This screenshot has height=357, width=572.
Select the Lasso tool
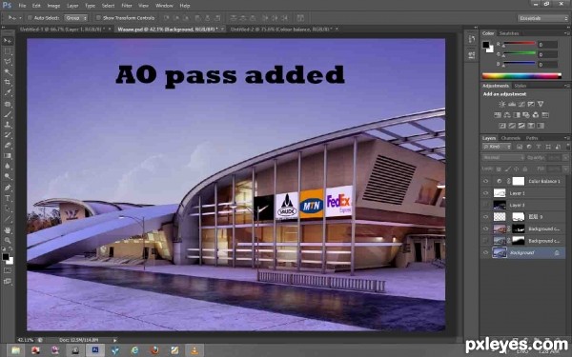pos(8,62)
